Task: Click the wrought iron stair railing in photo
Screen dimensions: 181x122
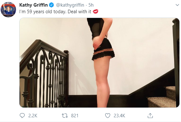Action: tap(44, 74)
